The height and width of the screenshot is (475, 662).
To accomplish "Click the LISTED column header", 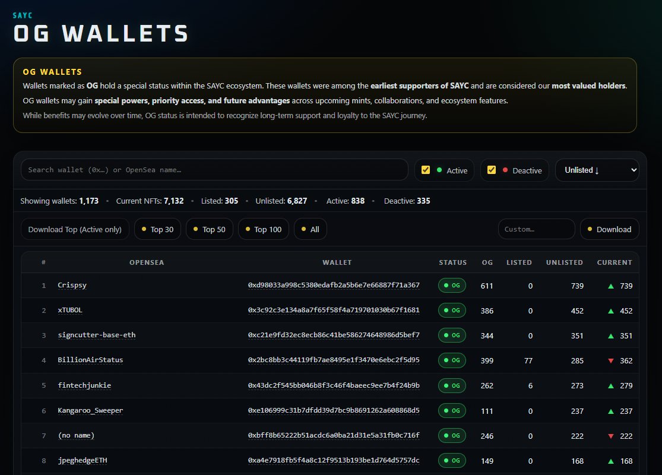I will pos(519,262).
